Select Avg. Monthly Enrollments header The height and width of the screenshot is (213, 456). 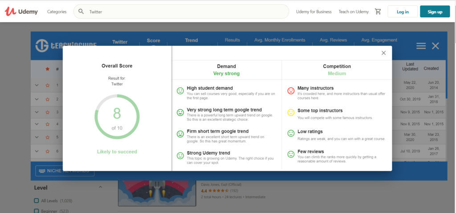click(x=280, y=40)
